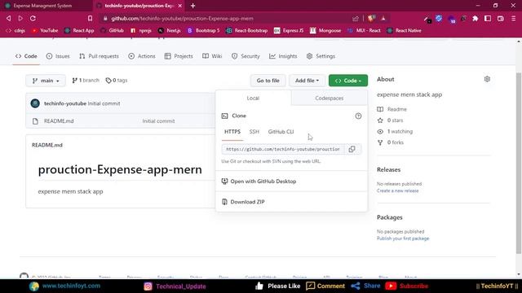Click the 0 tags link

[x=117, y=81]
